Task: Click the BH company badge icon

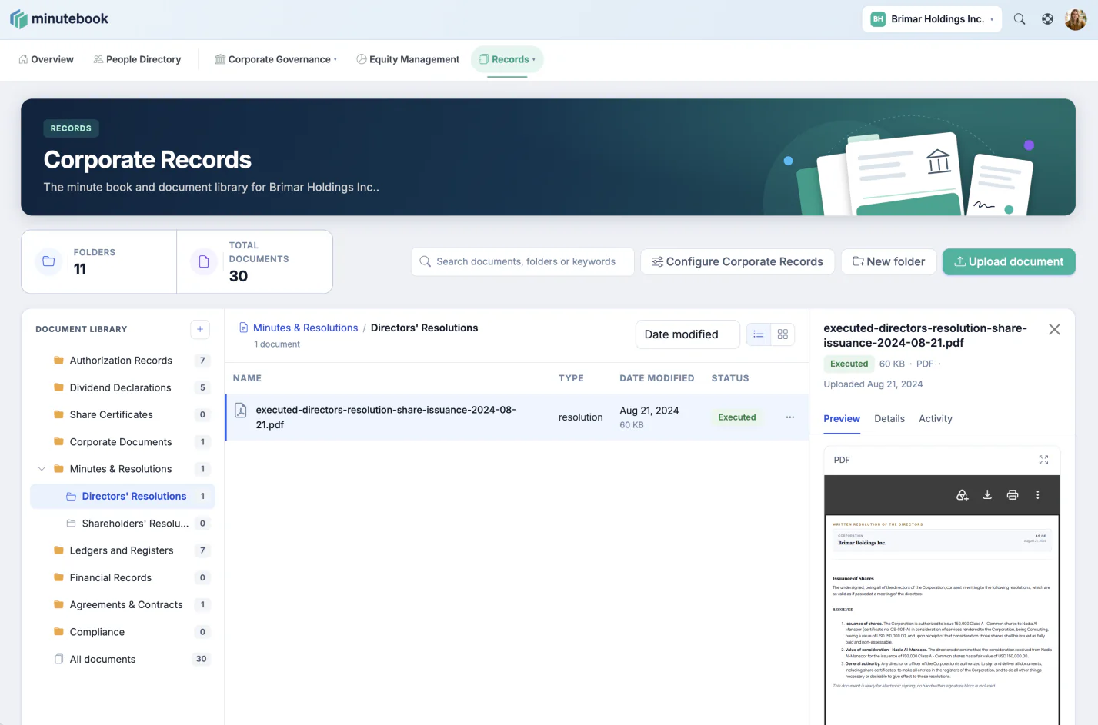Action: (x=878, y=19)
